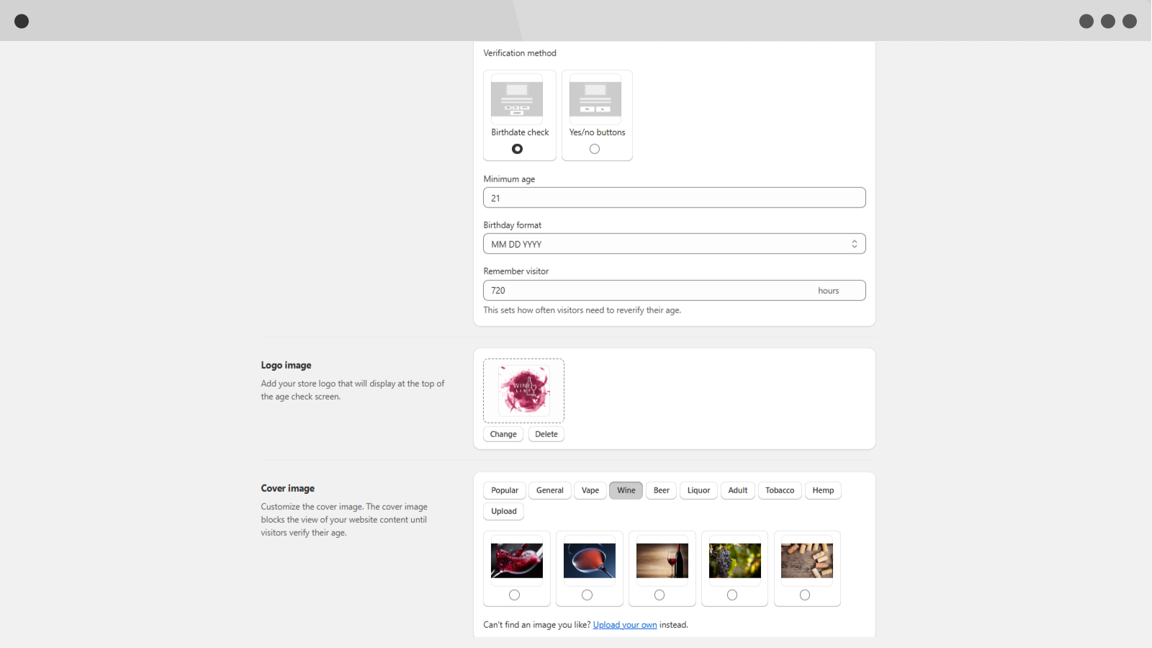This screenshot has width=1152, height=648.
Task: Delete the logo image
Action: (546, 434)
